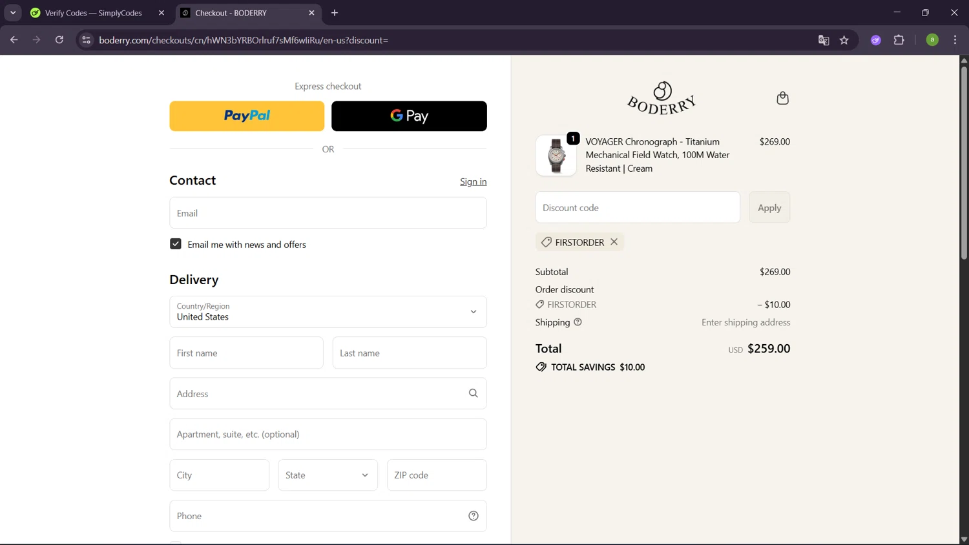Click the address search magnifier icon
The height and width of the screenshot is (545, 969).
[473, 393]
